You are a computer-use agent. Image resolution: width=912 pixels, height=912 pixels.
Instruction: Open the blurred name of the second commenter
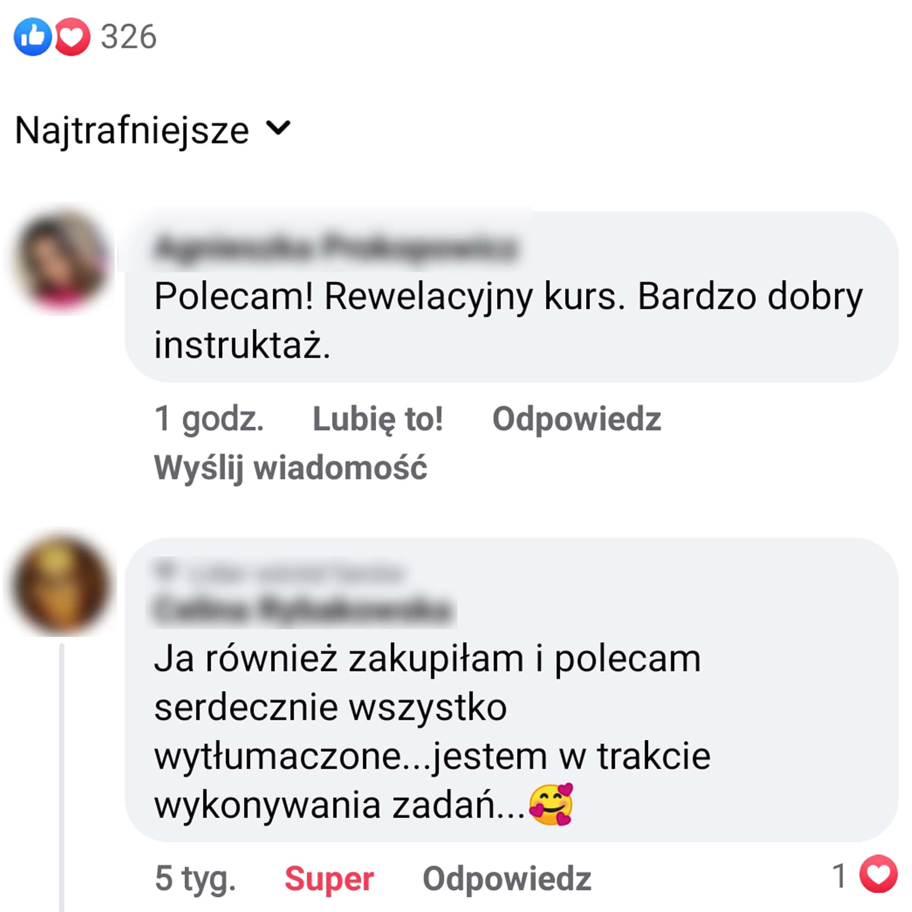tap(302, 610)
